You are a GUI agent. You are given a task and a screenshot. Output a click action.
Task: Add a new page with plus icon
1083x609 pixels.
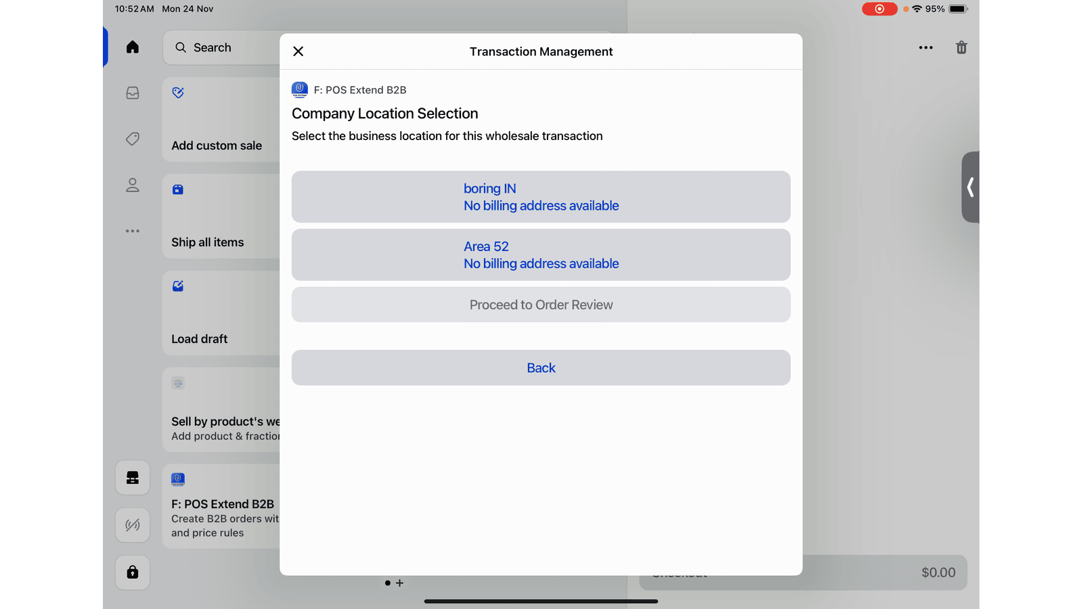pos(400,583)
